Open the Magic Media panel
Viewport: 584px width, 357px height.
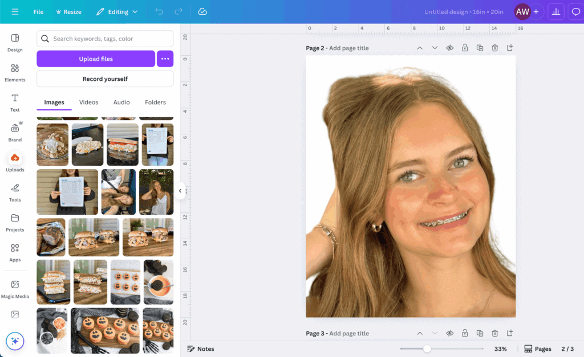coord(15,288)
